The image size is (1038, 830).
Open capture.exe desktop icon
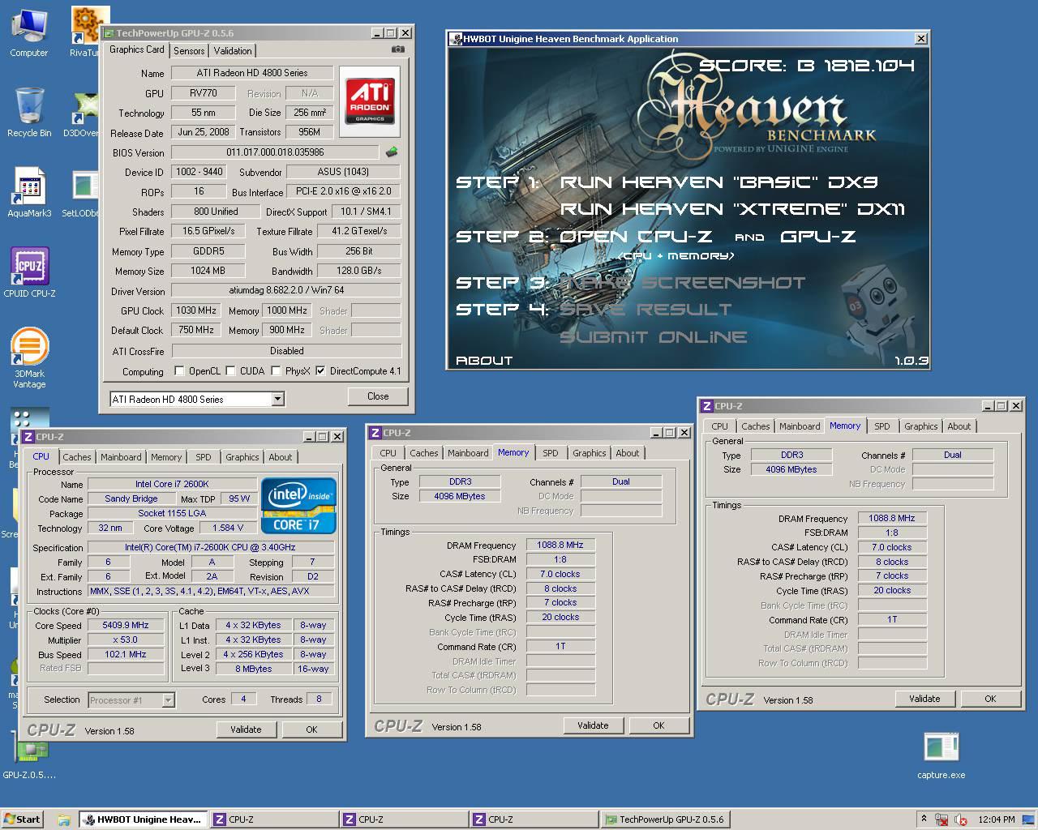click(x=941, y=755)
